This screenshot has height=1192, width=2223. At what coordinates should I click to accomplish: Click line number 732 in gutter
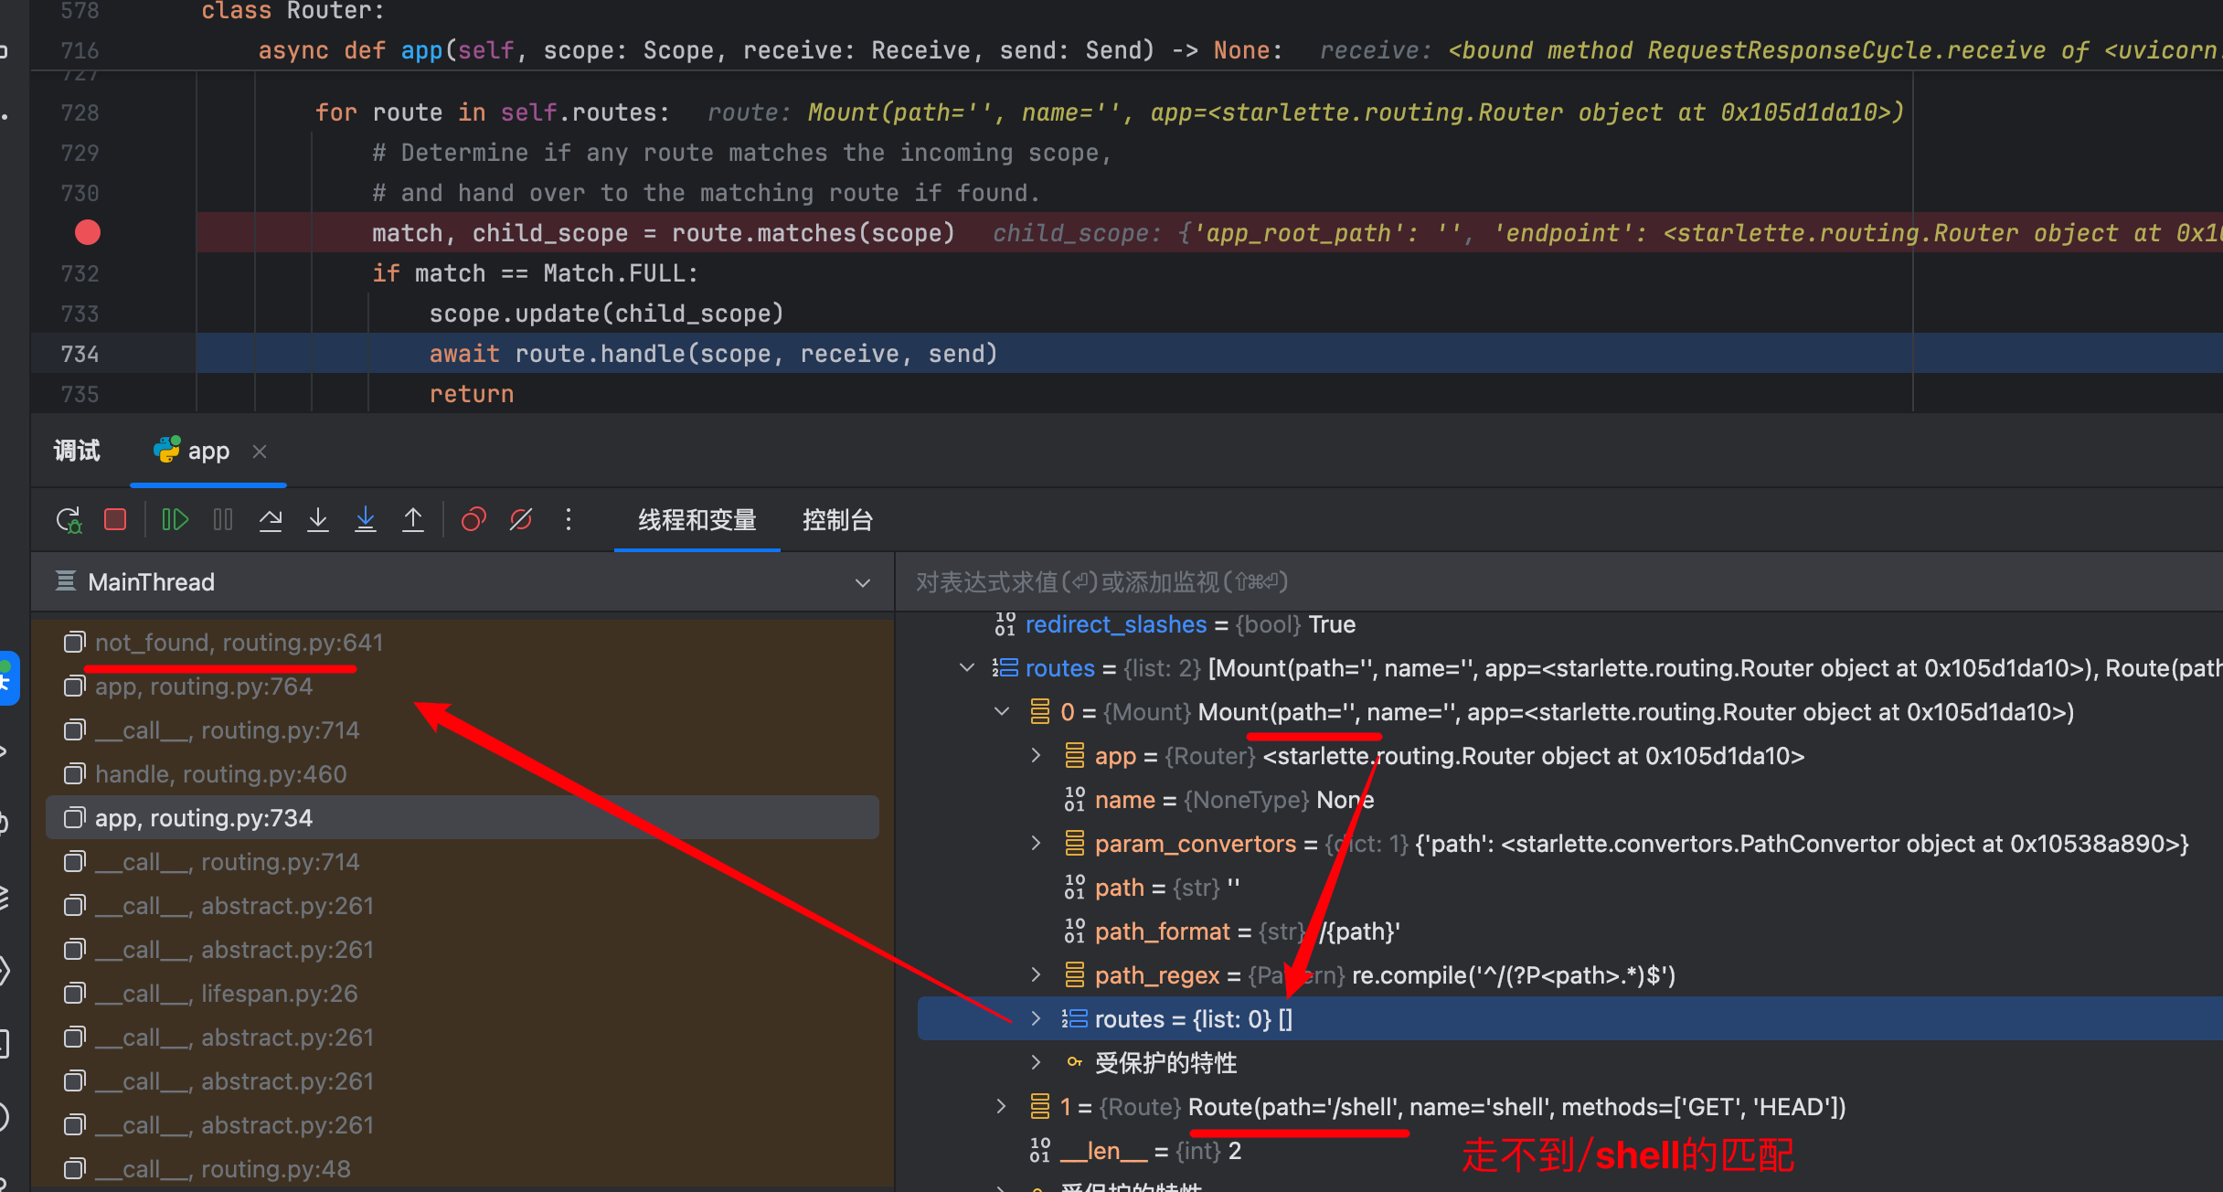coord(80,273)
